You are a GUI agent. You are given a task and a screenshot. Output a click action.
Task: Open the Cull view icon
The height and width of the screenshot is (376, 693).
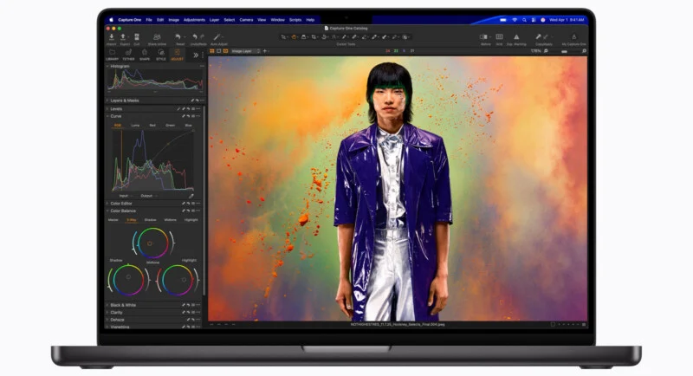[x=137, y=37]
